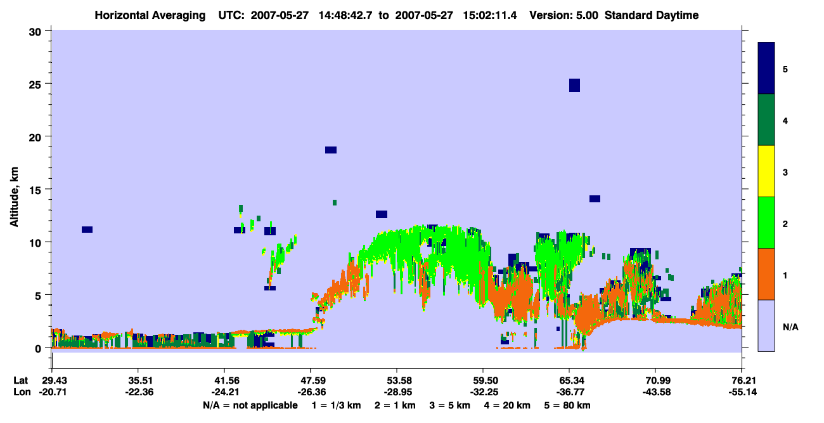Click latitude value 41.56

pos(224,381)
